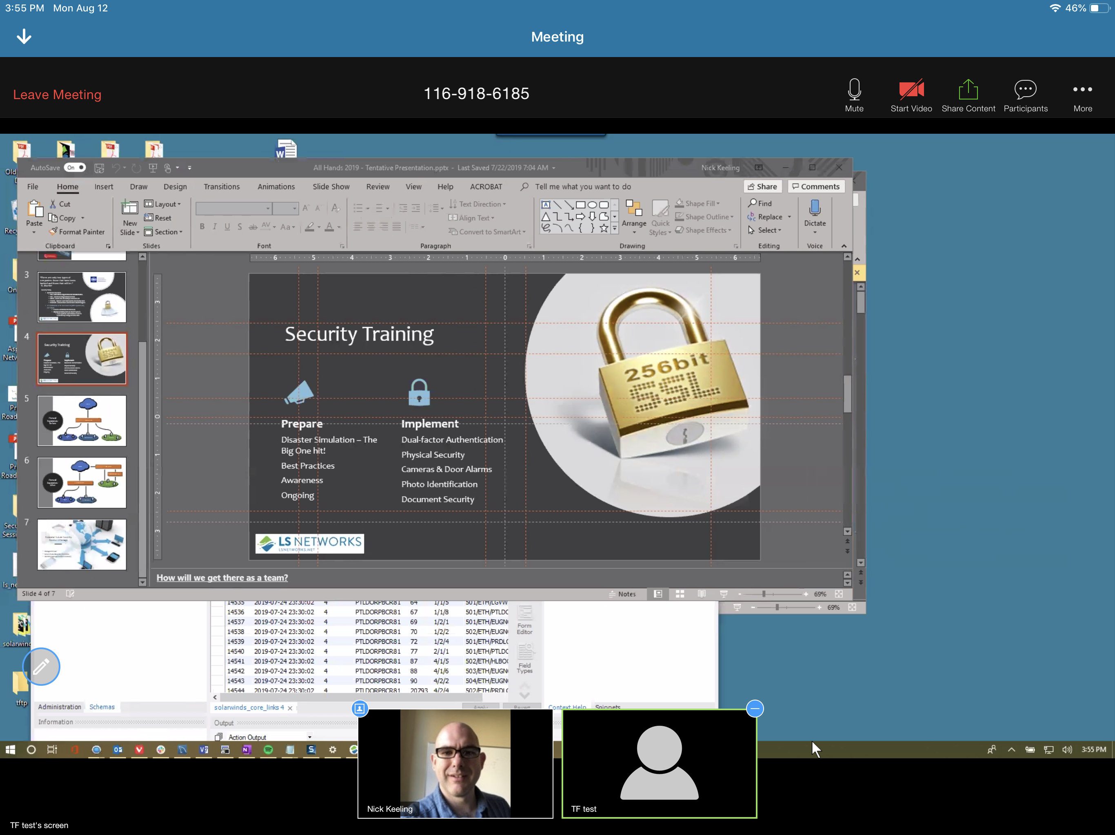Switch to Schemas tab in Workbench

102,707
